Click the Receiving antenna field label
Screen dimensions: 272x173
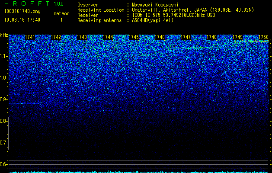click(x=99, y=20)
